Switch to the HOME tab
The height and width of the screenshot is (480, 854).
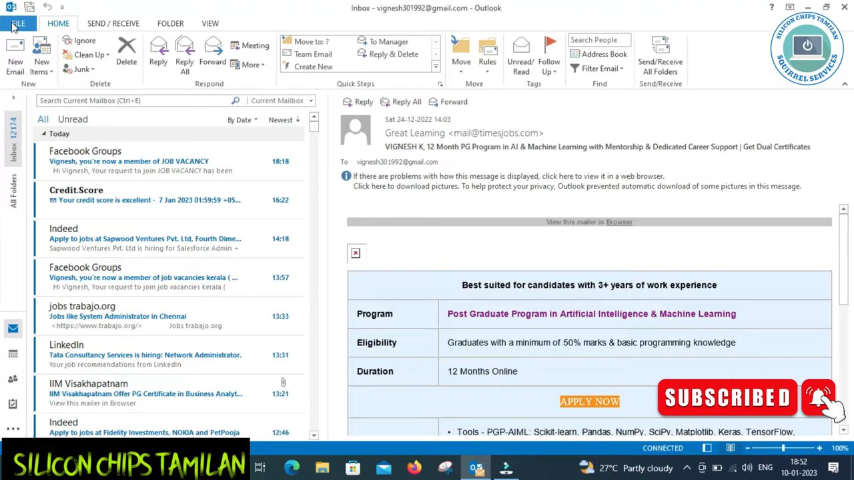click(58, 23)
